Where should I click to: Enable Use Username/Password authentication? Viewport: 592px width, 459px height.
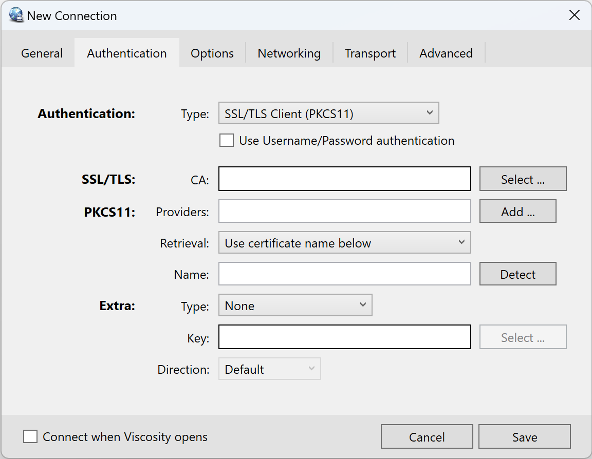click(x=227, y=141)
